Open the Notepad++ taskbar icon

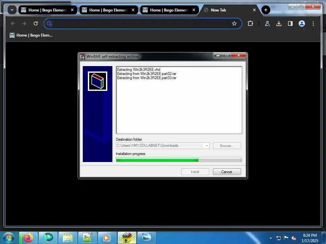pos(87,238)
